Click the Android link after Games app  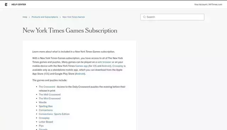(x=106, y=66)
